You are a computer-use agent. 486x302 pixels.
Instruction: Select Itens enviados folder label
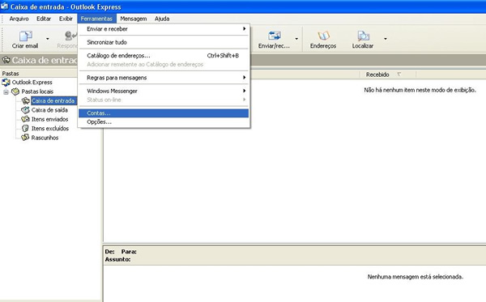coord(50,119)
